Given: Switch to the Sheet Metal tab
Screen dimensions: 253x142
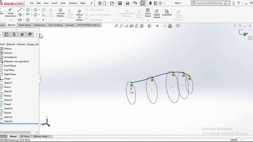Looking at the screenshot, I should [x=25, y=25].
